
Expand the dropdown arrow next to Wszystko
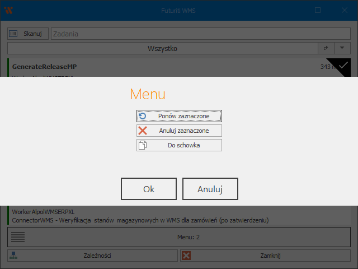pyautogui.click(x=342, y=49)
